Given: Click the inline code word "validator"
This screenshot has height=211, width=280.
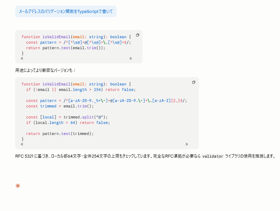Looking at the screenshot, I should click(x=213, y=156).
